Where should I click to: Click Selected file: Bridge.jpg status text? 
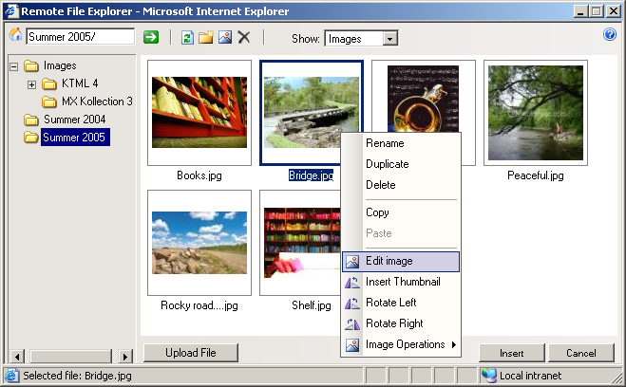[78, 376]
